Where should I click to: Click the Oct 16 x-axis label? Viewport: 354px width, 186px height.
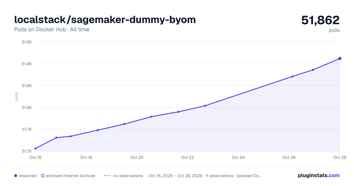35,157
